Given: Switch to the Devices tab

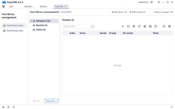Looking at the screenshot, I should (x=43, y=6).
